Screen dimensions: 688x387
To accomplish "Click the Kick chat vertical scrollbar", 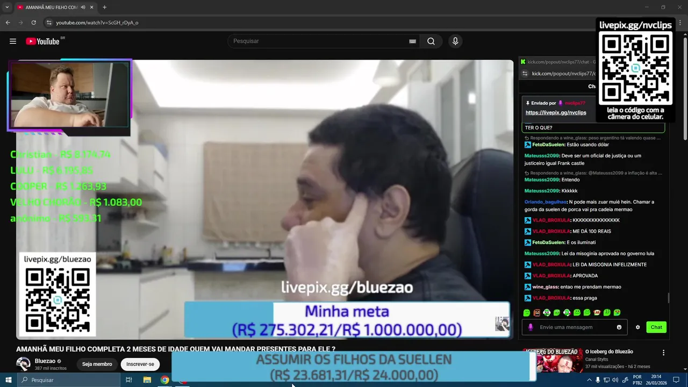I will click(x=669, y=297).
